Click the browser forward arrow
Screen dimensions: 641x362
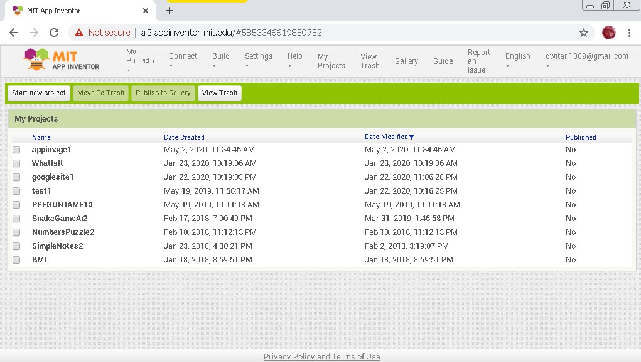tap(34, 33)
